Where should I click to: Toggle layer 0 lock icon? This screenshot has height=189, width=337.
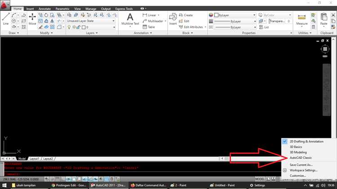pos(79,27)
